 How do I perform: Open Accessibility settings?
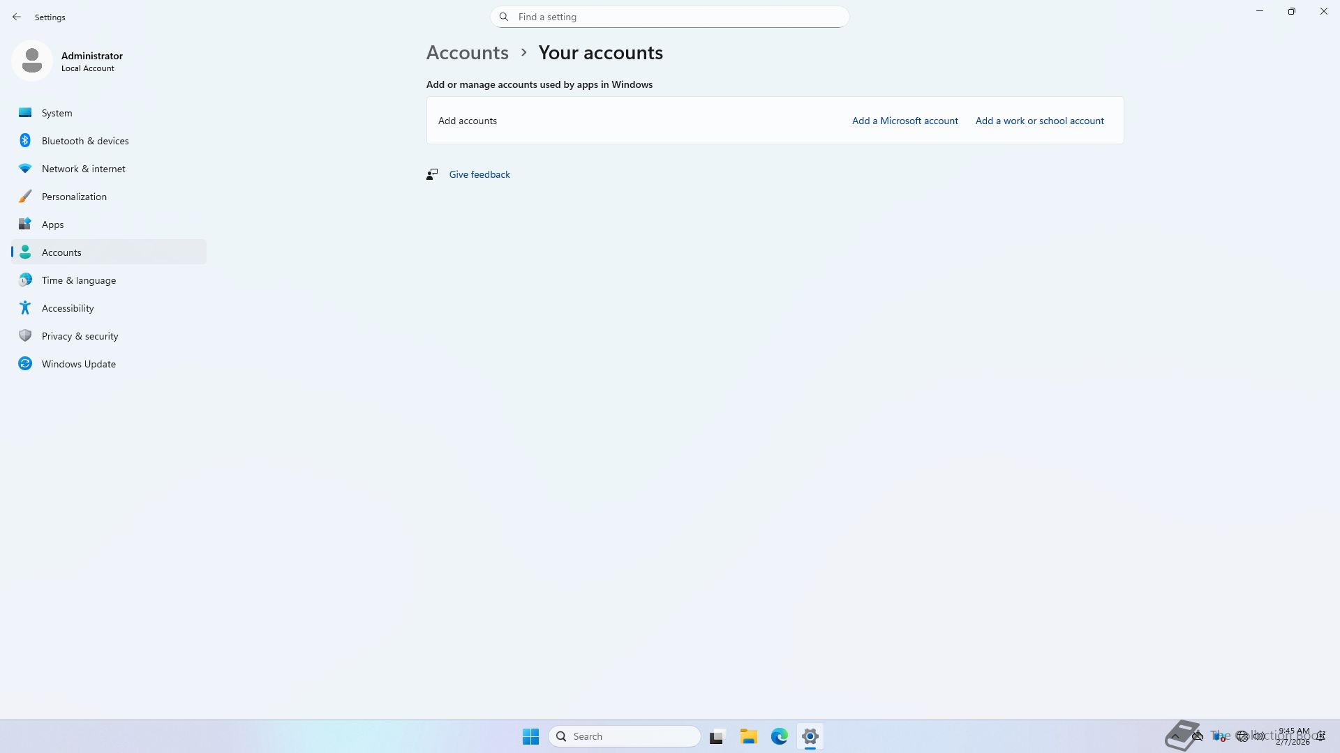tap(67, 308)
